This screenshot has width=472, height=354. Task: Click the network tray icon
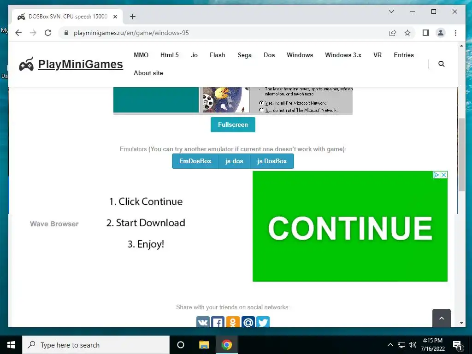pyautogui.click(x=401, y=345)
